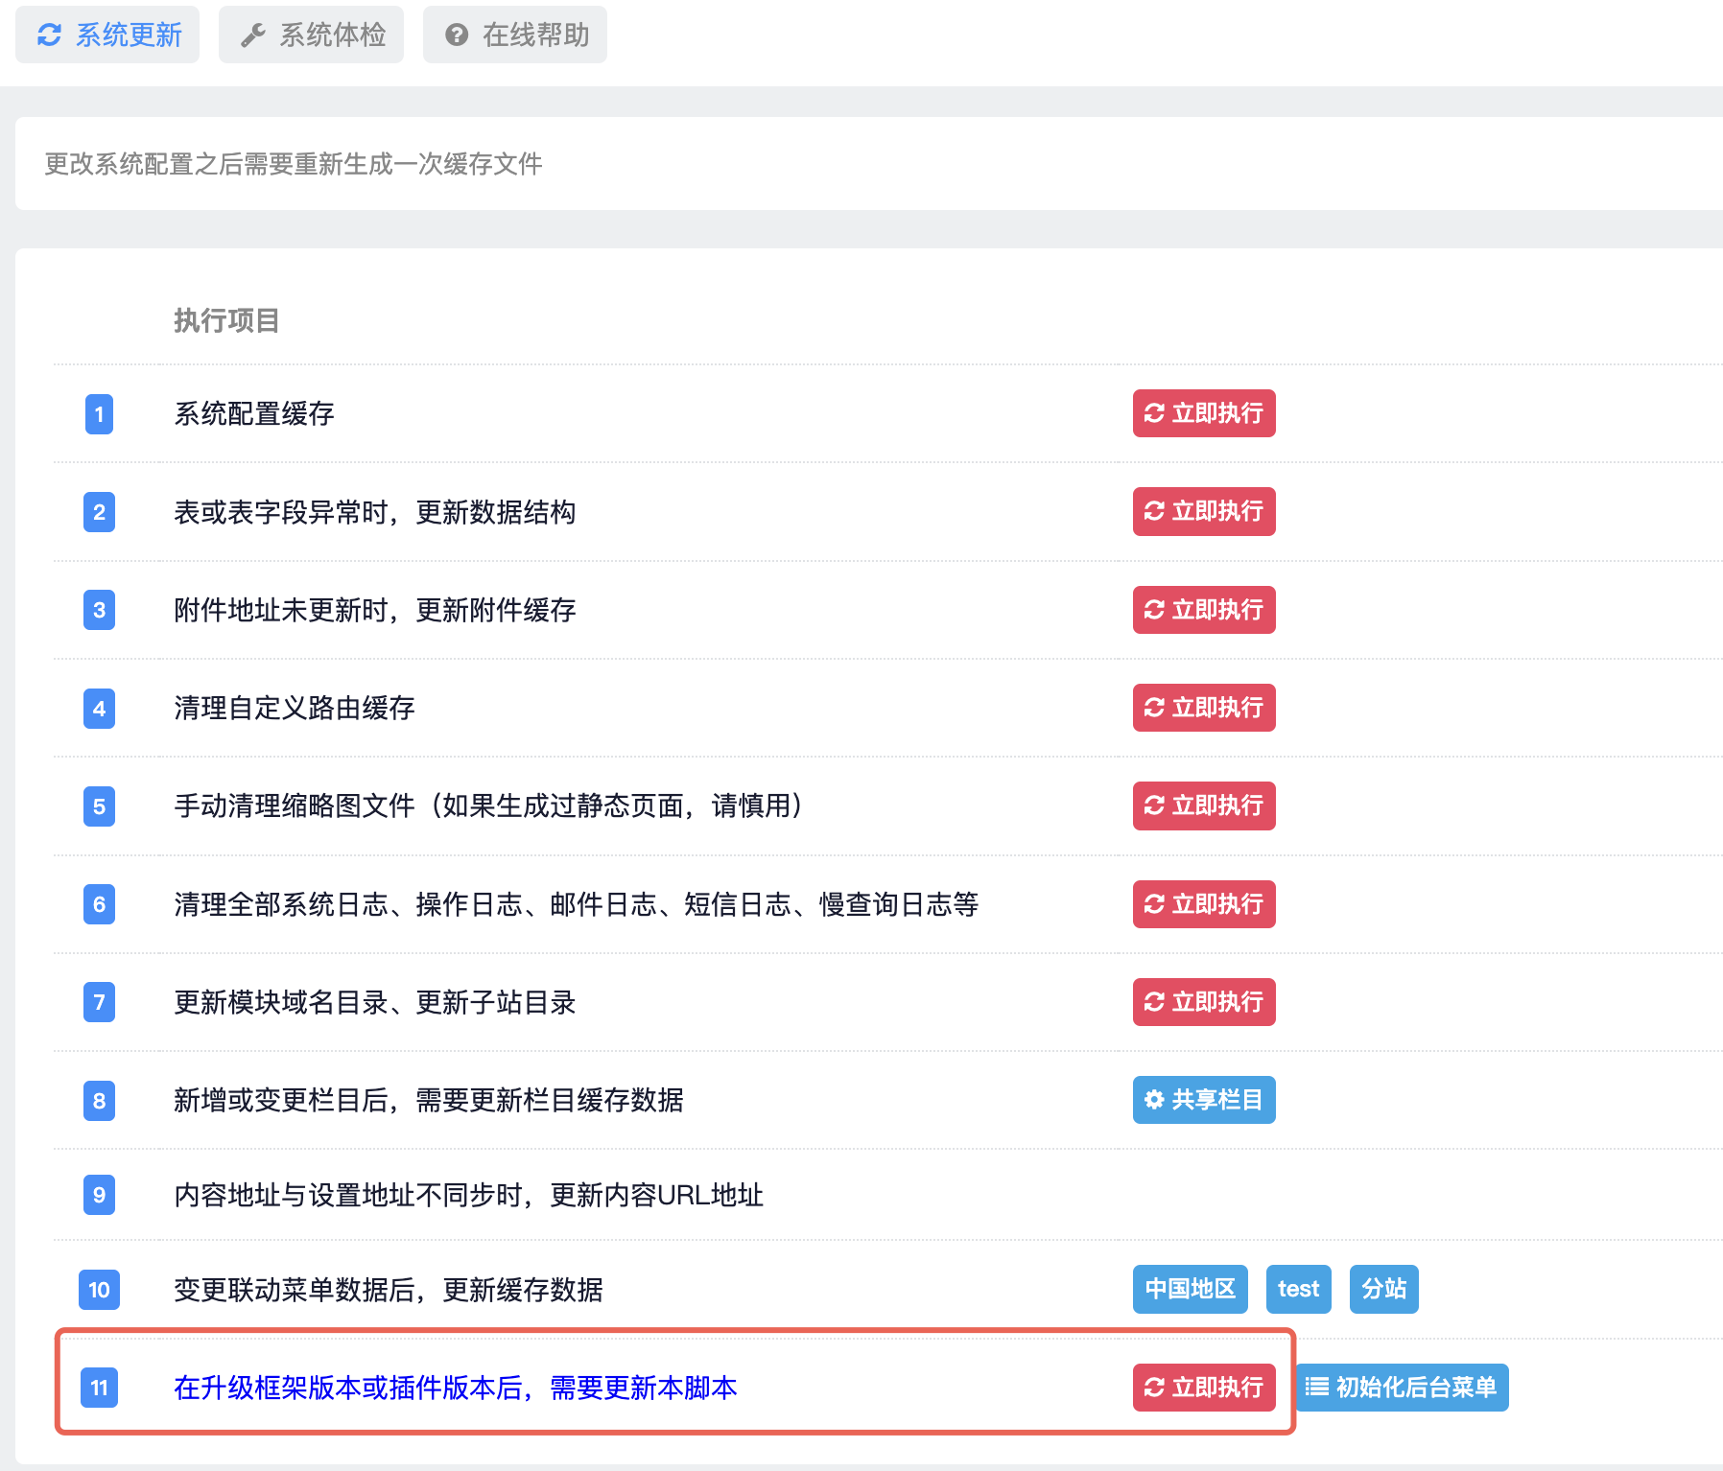Click the notice 更改系统配置之后需要重新生成一次缓存文件
1723x1471 pixels.
pyautogui.click(x=294, y=164)
